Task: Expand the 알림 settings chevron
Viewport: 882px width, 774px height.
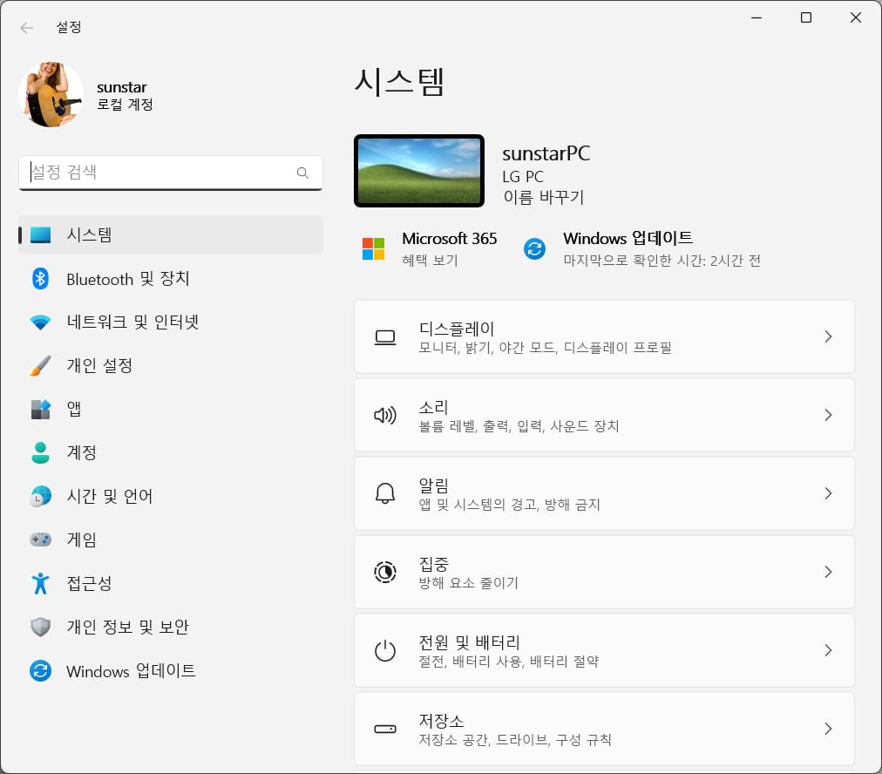Action: coord(827,493)
